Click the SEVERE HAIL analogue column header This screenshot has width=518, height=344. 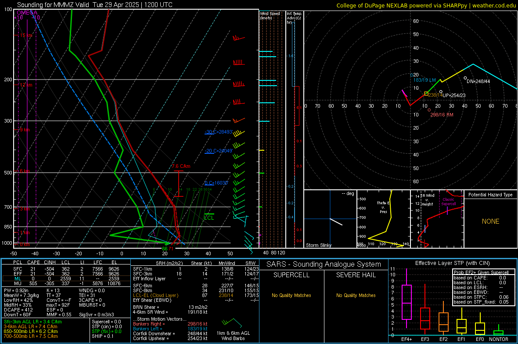pos(356,275)
